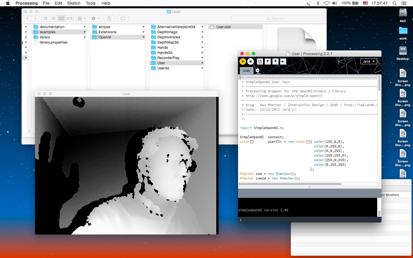Export the application with the right-arrow icon
Viewport: 413px width, 258px height.
click(283, 61)
